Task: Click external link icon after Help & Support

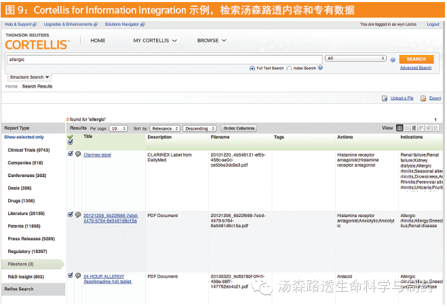Action: 35,24
